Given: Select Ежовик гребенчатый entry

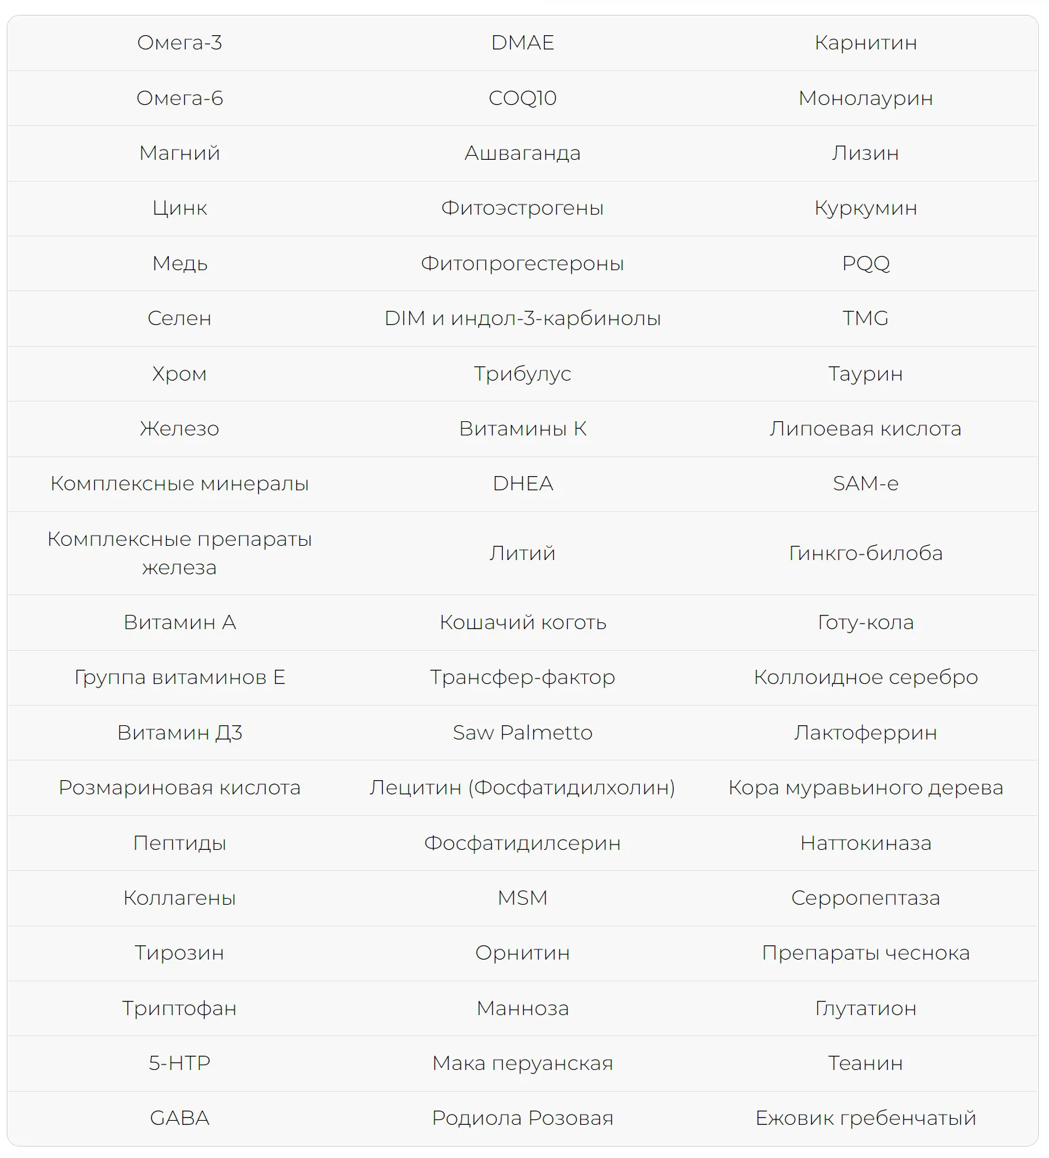Looking at the screenshot, I should (865, 1118).
